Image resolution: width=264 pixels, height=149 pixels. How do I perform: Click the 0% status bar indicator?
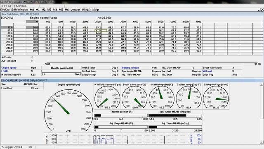pos(30,147)
